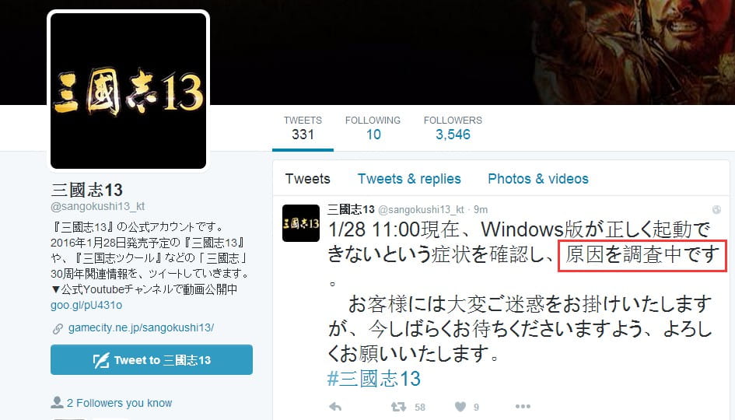Screen dimensions: 735x420
Task: Switch to the Tweets & replies tab
Action: click(x=409, y=179)
